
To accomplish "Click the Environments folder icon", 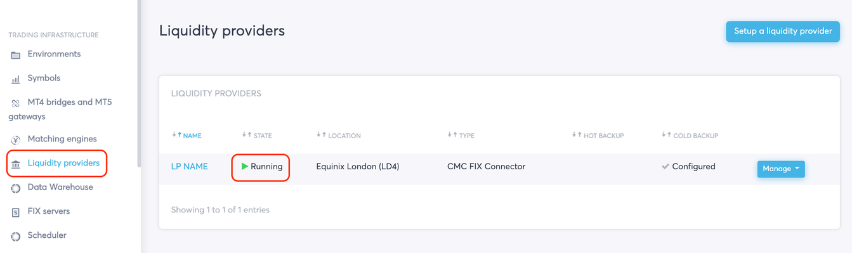I will click(x=16, y=55).
